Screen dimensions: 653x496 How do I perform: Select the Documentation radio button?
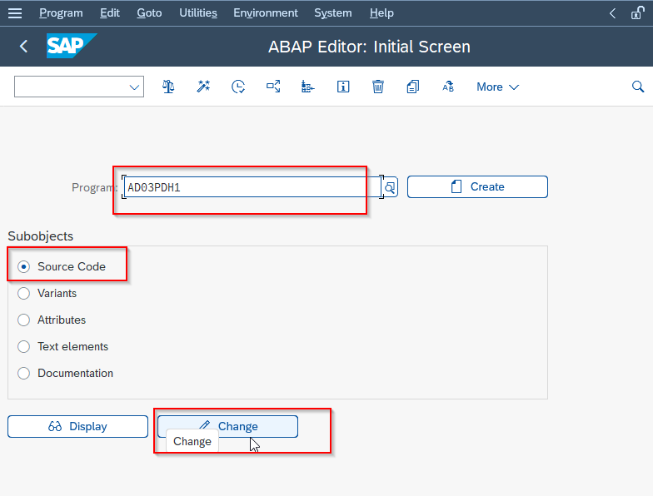pyautogui.click(x=23, y=373)
